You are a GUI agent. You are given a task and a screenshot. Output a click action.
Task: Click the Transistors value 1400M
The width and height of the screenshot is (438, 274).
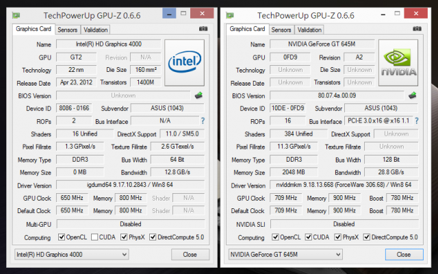(146, 82)
